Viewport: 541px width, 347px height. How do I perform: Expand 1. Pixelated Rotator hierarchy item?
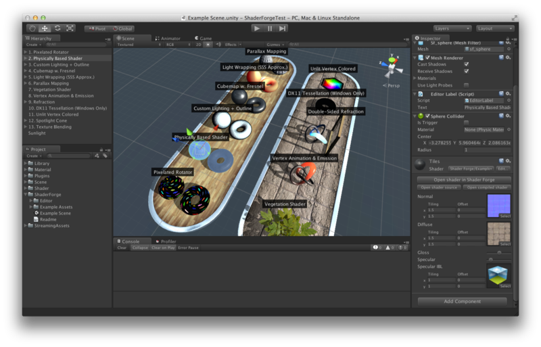pyautogui.click(x=26, y=52)
